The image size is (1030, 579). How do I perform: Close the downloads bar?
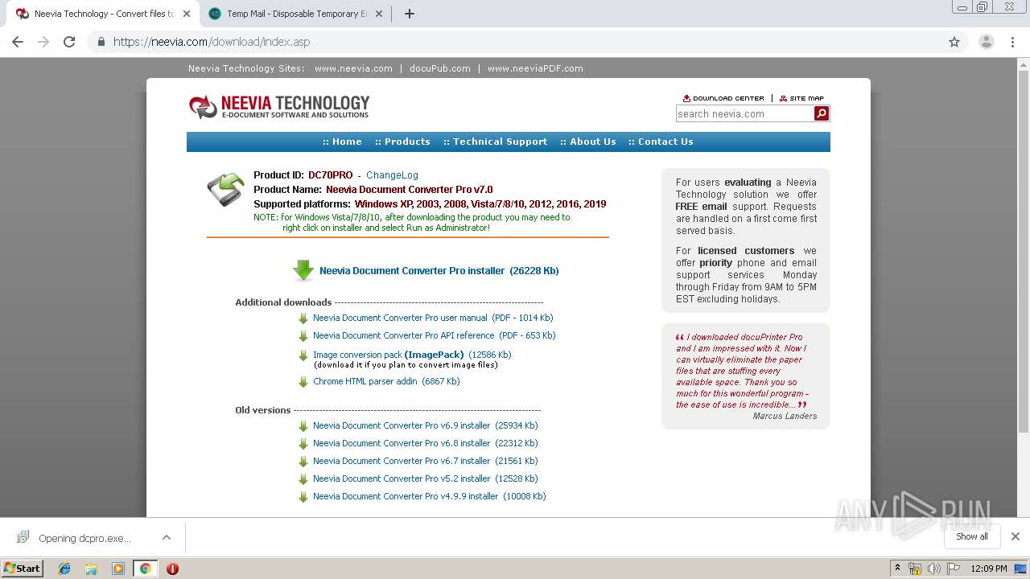[1015, 536]
